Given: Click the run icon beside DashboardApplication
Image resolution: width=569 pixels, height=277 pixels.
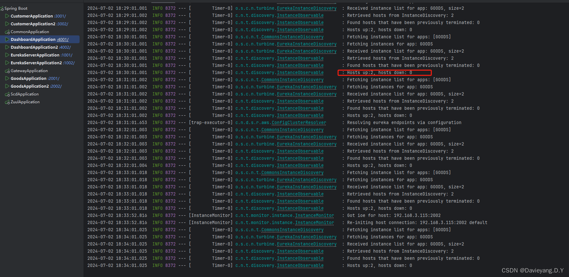Looking at the screenshot, I should click(7, 39).
